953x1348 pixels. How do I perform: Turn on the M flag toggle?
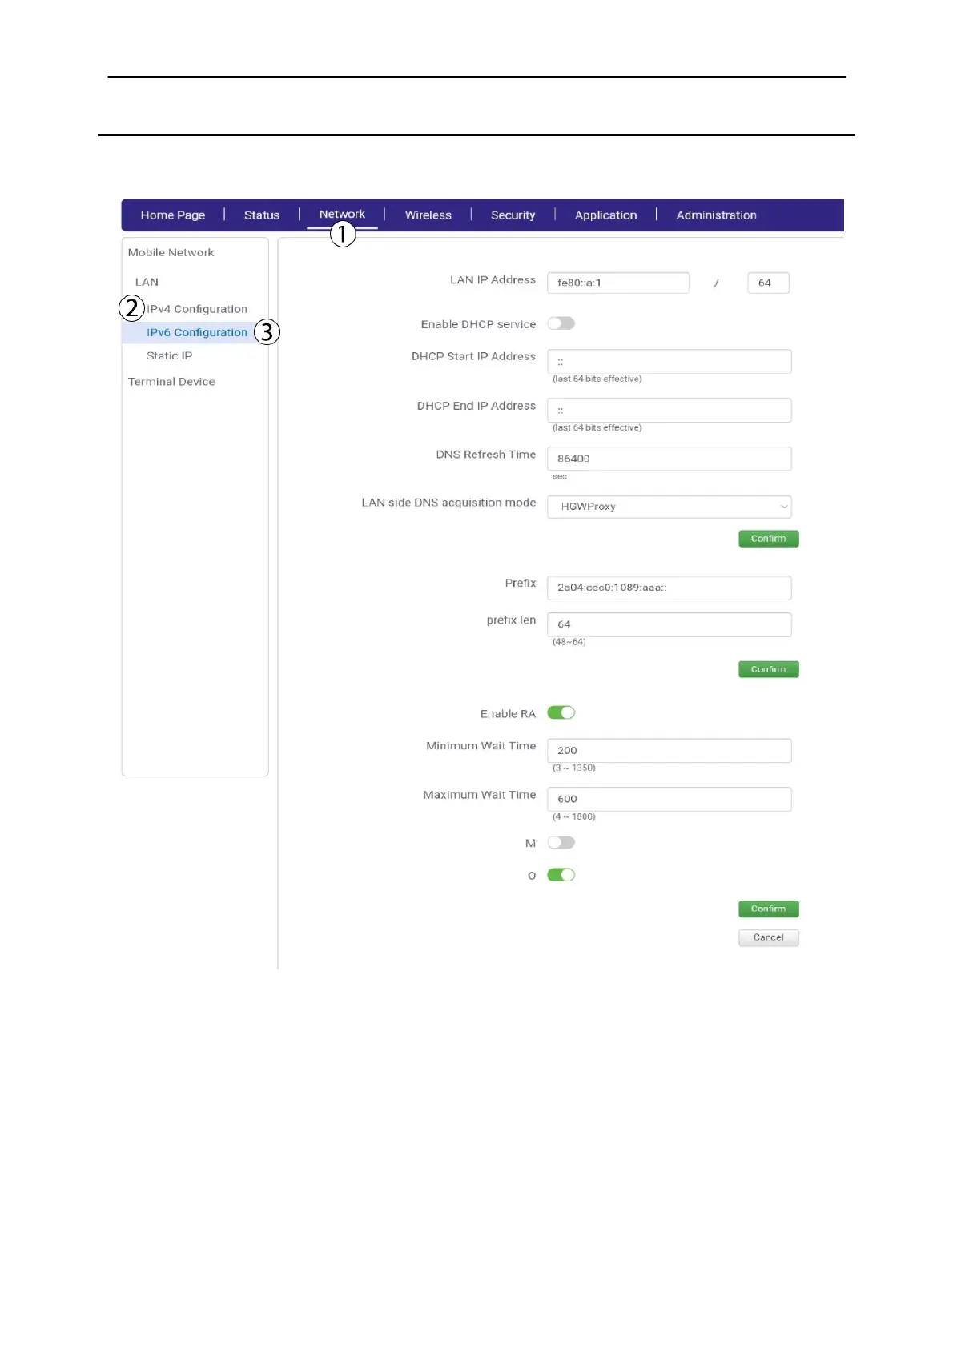pyautogui.click(x=561, y=842)
